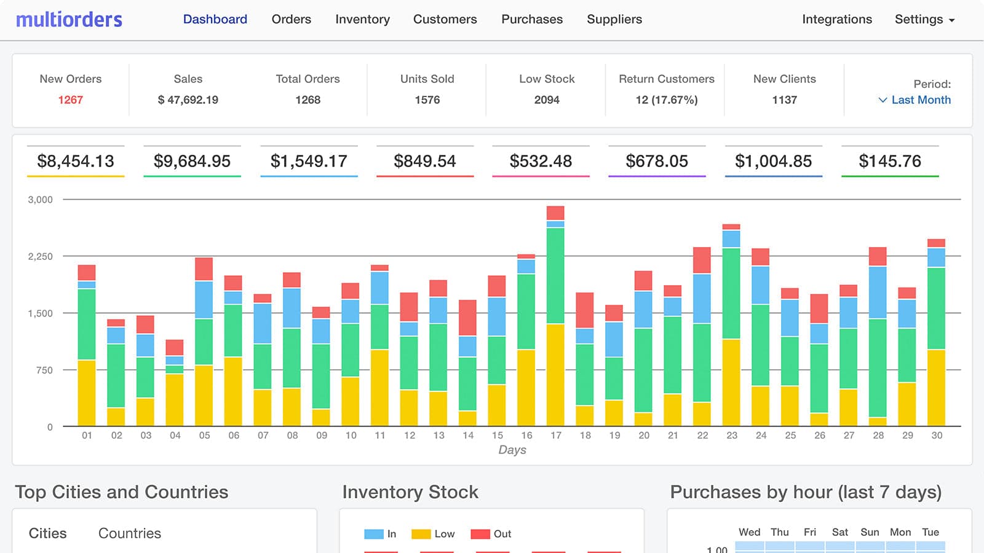984x553 pixels.
Task: Expand the Settings dropdown menu
Action: click(925, 19)
